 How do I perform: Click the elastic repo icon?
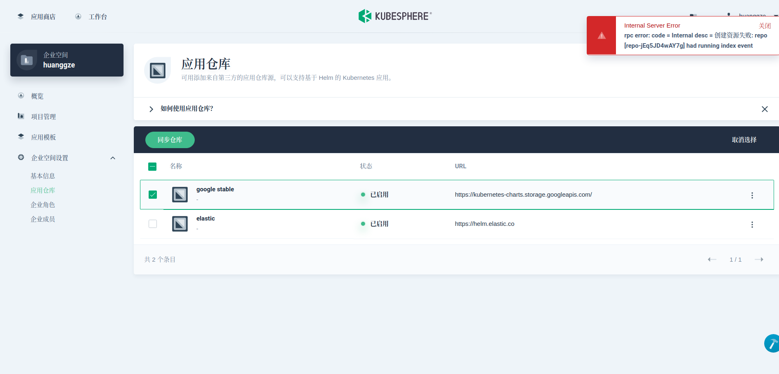pyautogui.click(x=180, y=224)
